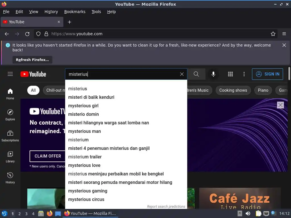291x218 pixels.
Task: Open Explore in the sidebar
Action: pyautogui.click(x=10, y=115)
